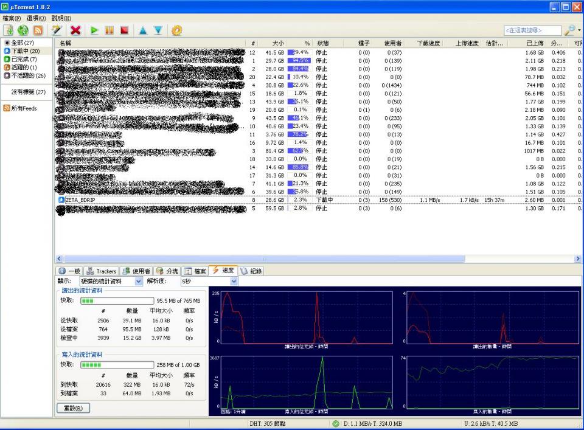Viewport: 584px width, 430px height.
Task: Open the 選項 menu
Action: pos(36,18)
